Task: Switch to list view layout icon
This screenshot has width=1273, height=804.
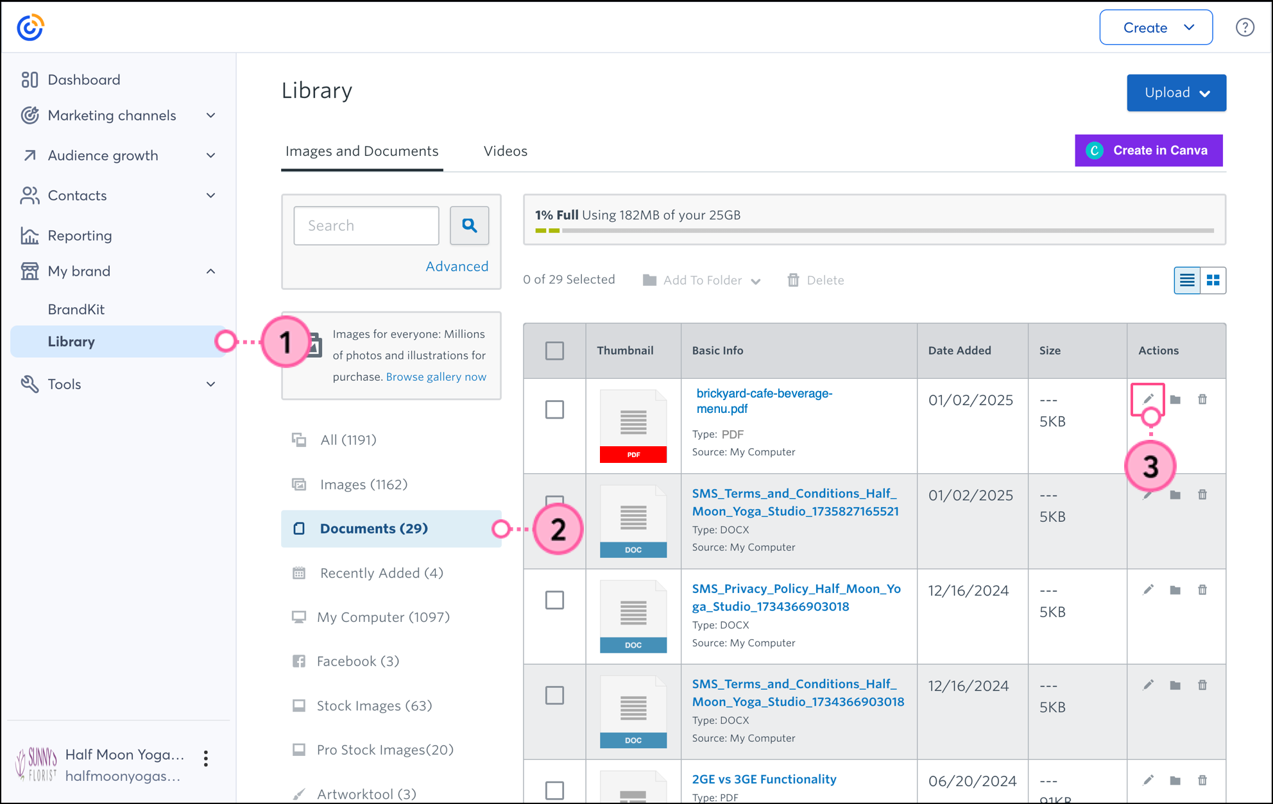Action: point(1187,280)
